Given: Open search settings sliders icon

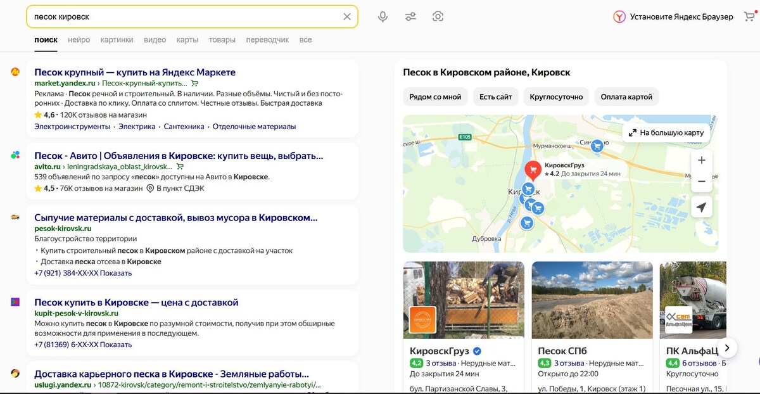Looking at the screenshot, I should point(410,17).
